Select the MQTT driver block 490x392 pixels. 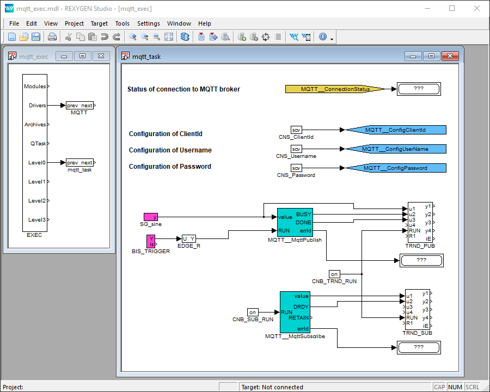79,105
